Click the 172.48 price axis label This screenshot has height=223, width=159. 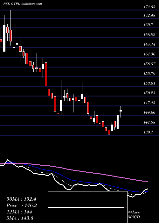(x=149, y=15)
